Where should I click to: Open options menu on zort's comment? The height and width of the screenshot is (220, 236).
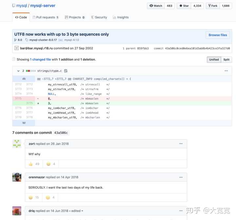tap(181, 144)
